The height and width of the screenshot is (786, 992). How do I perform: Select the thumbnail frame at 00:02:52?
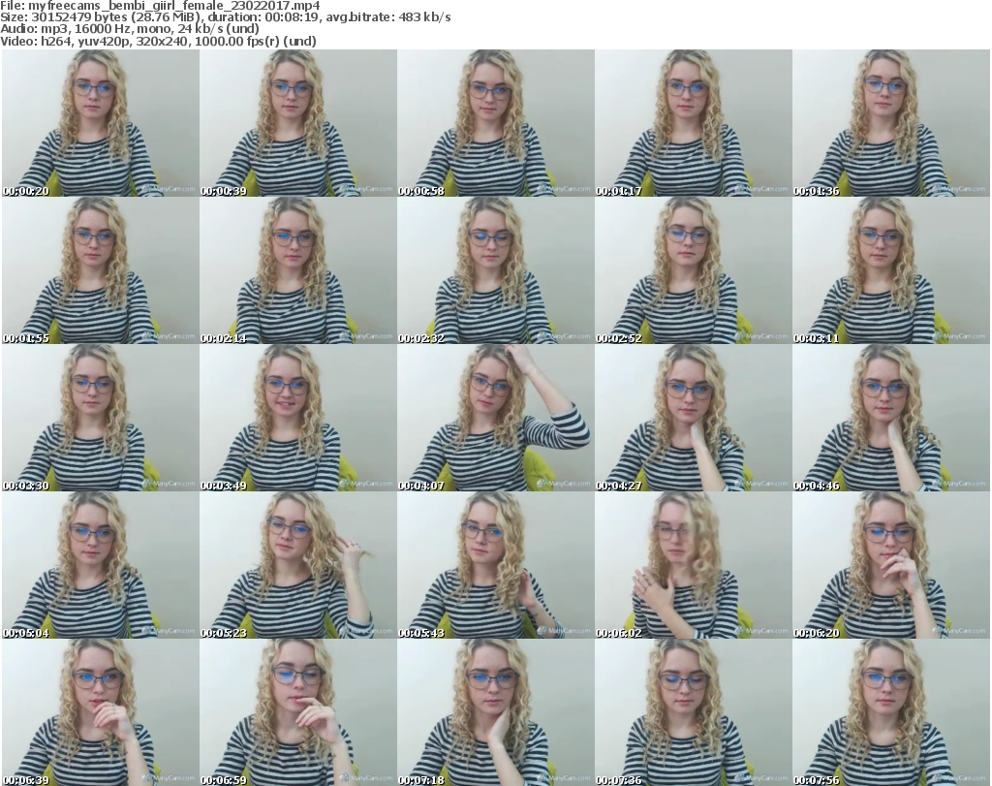tap(694, 270)
